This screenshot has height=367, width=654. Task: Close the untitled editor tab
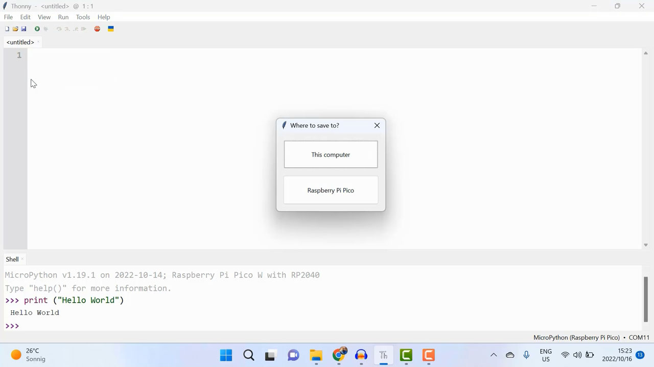38,42
